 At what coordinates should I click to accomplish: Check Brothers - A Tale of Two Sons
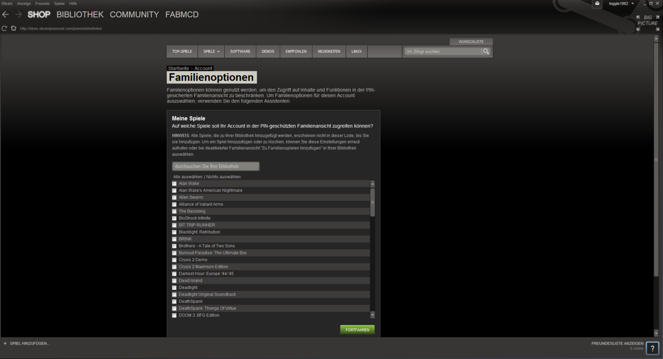[175, 246]
